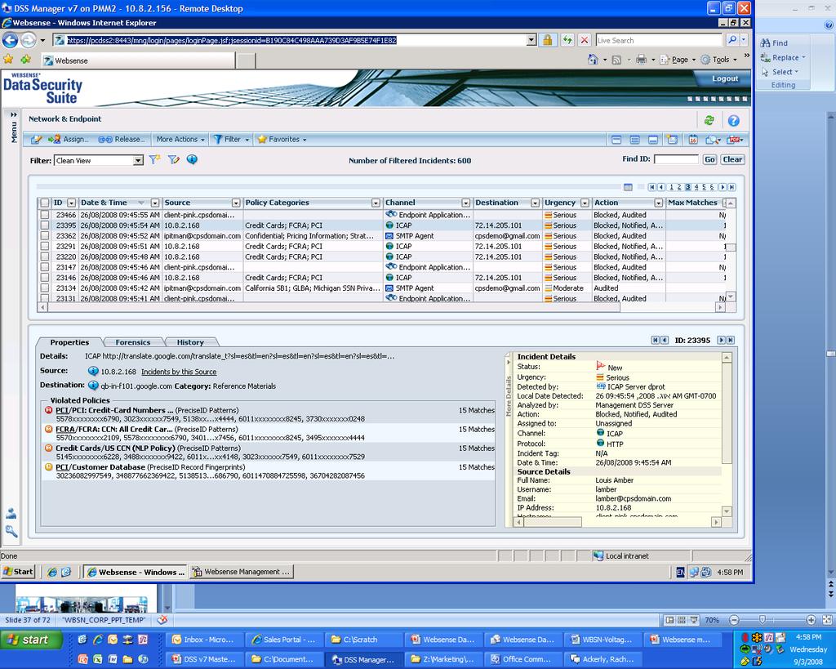Open the Source column dropdown arrow
The image size is (836, 669).
tap(236, 203)
